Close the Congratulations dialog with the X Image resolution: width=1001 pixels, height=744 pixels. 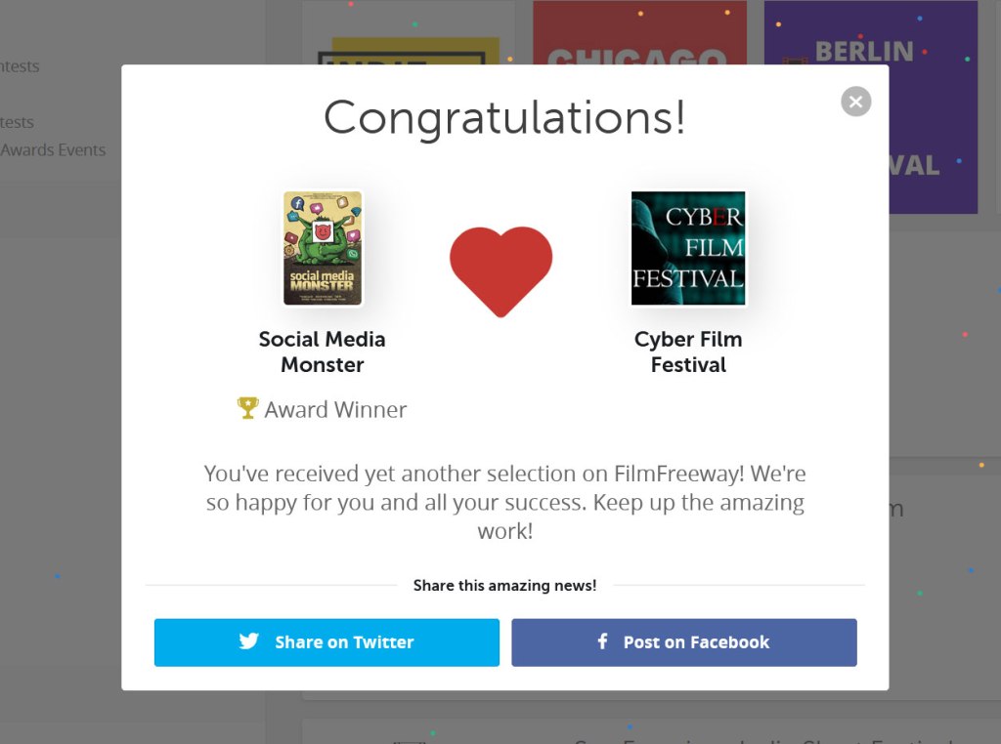click(x=855, y=102)
